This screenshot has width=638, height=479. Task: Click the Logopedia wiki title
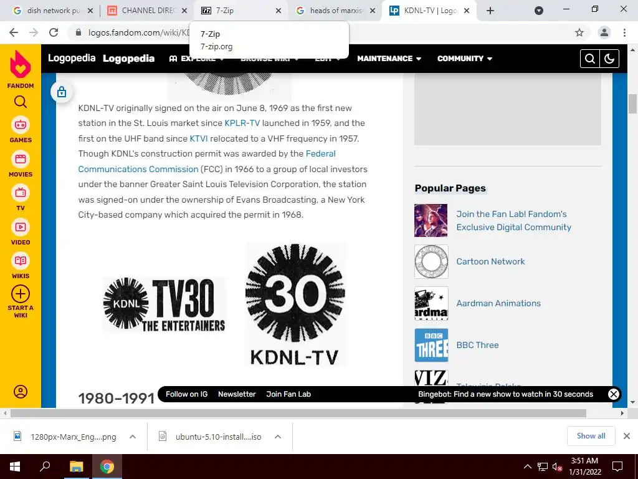click(x=128, y=59)
